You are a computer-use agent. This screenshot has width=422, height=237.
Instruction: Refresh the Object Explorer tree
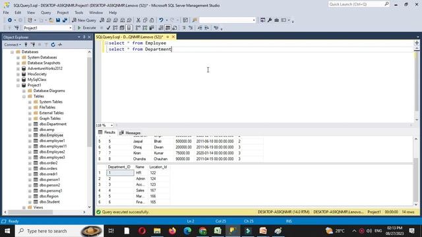(53, 45)
